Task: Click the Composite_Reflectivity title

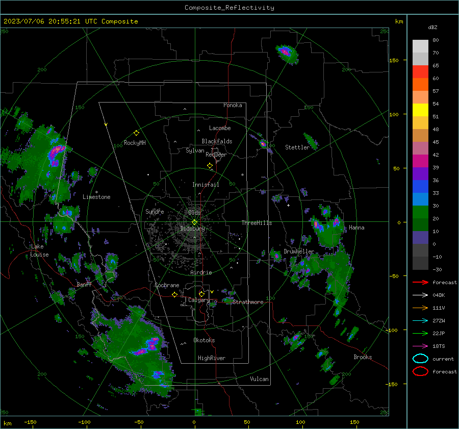Action: point(229,8)
